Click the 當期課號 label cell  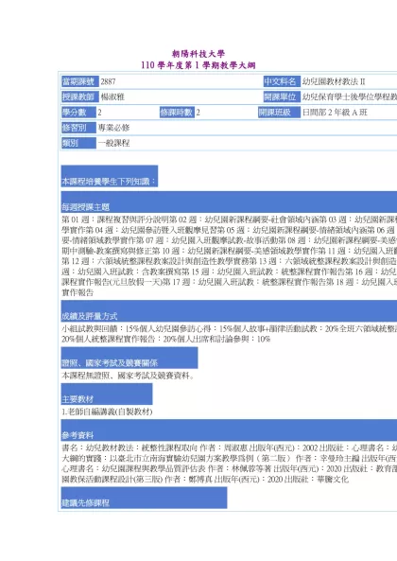click(79, 81)
